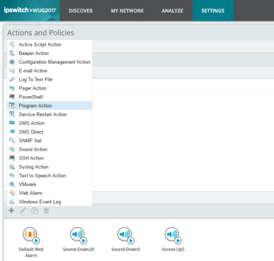
Task: Open the Settings tab
Action: point(213,10)
